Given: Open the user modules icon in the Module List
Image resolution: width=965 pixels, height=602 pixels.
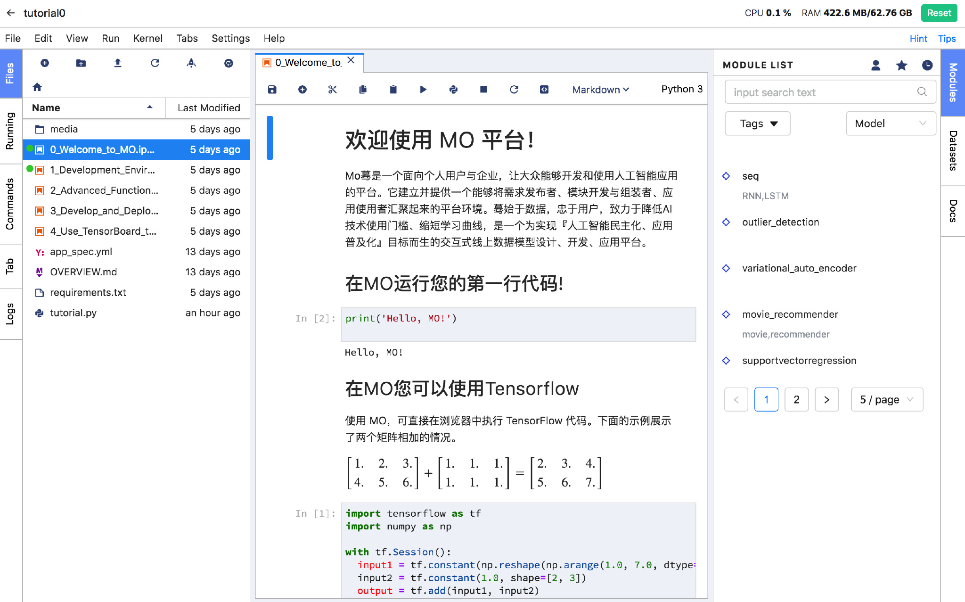Looking at the screenshot, I should (x=876, y=65).
